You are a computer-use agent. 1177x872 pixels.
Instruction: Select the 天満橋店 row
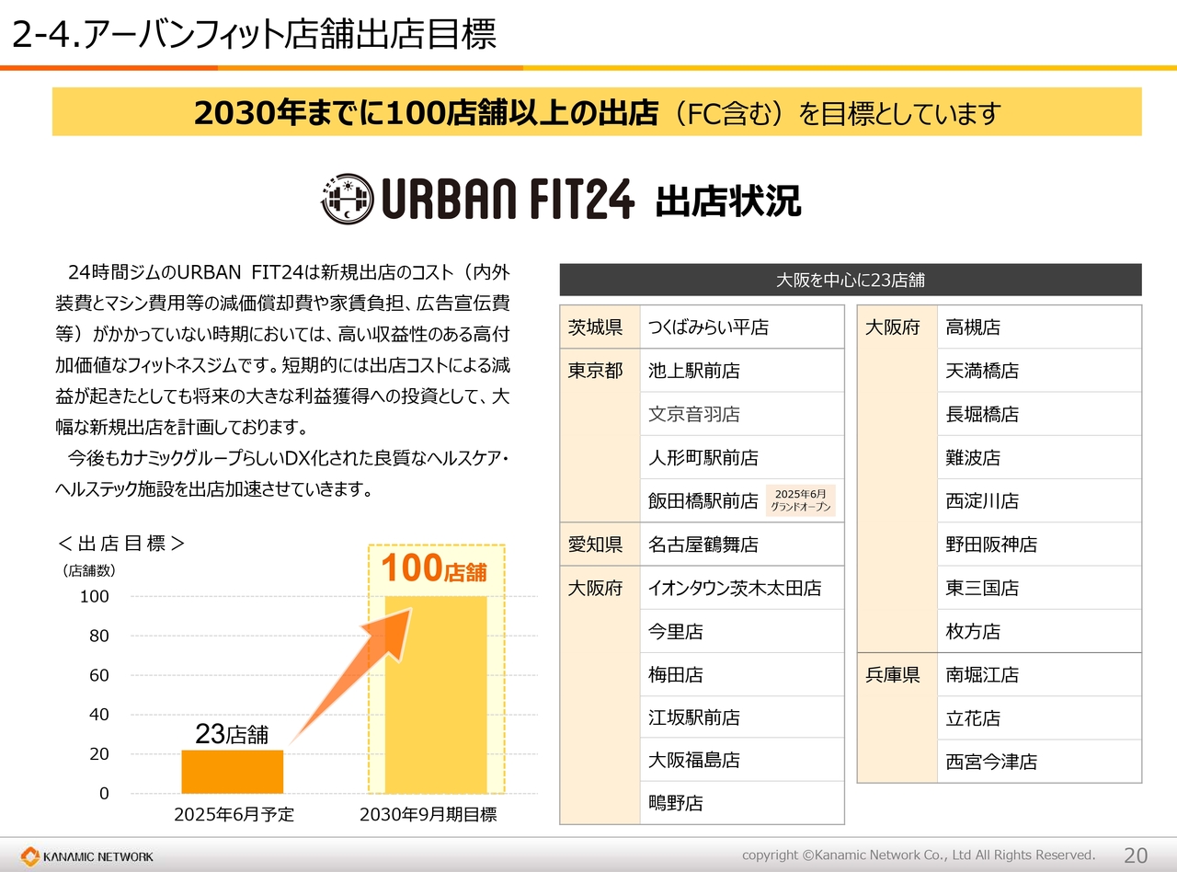coord(1040,371)
